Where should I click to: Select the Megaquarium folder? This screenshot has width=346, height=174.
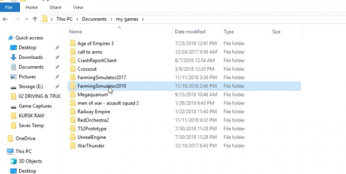point(93,94)
